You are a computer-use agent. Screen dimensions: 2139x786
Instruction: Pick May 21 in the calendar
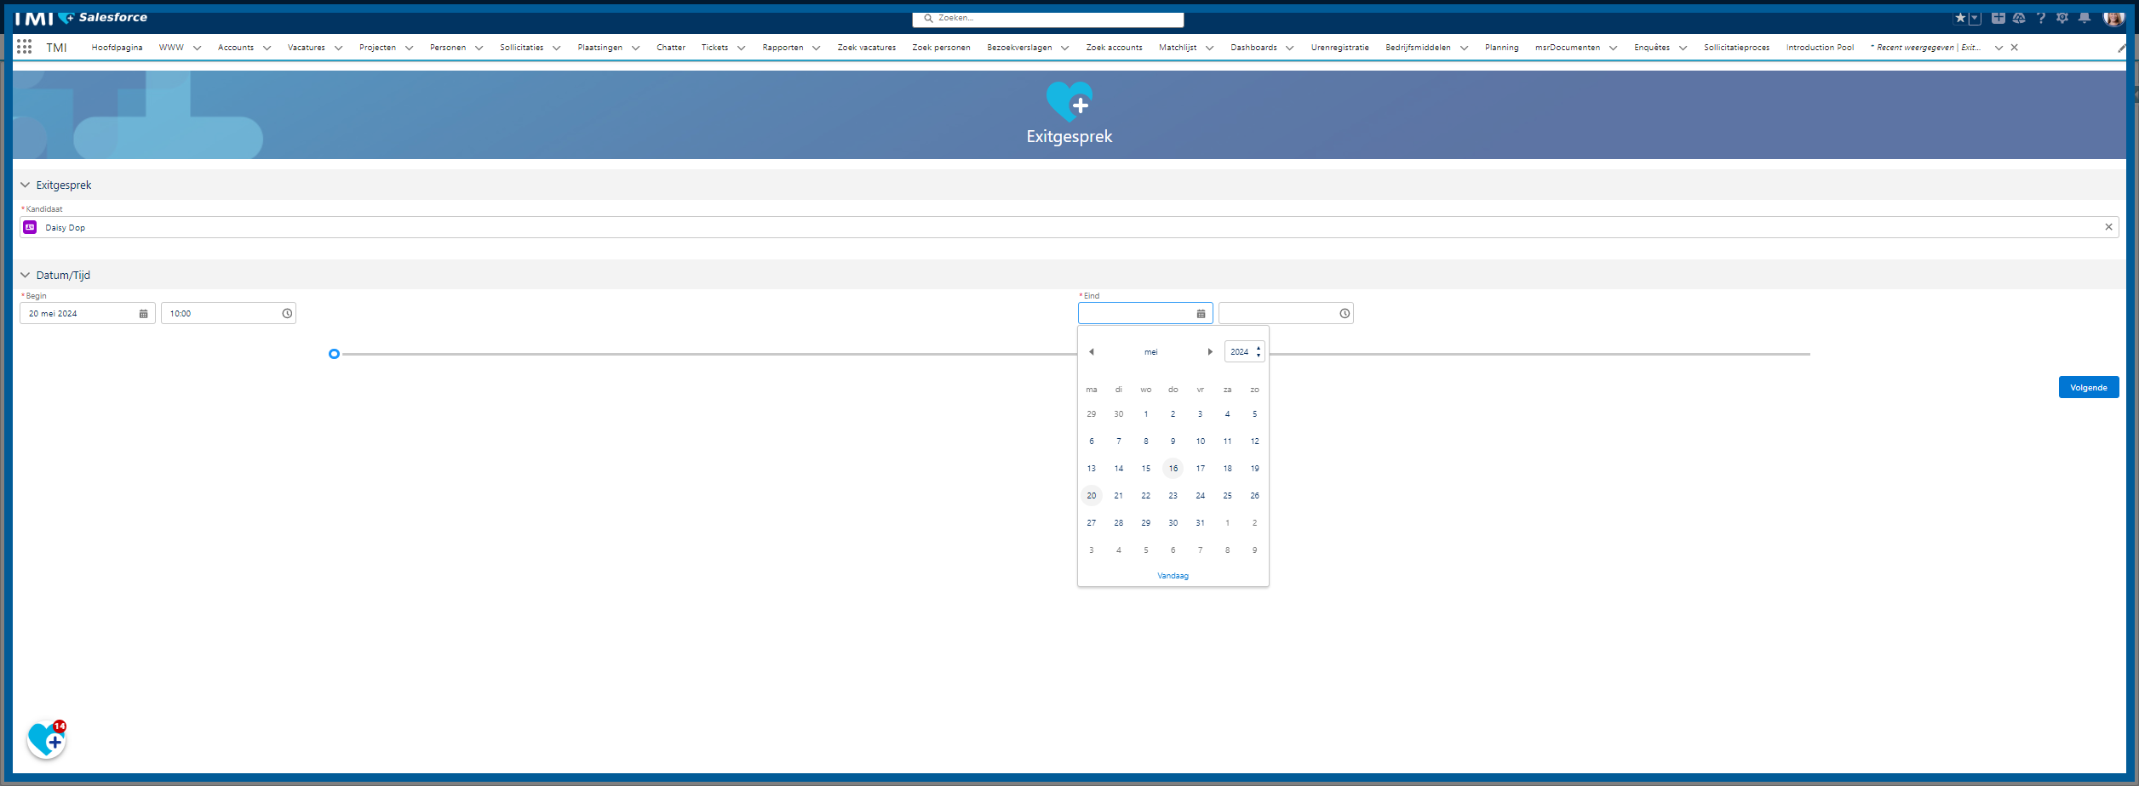click(x=1119, y=496)
